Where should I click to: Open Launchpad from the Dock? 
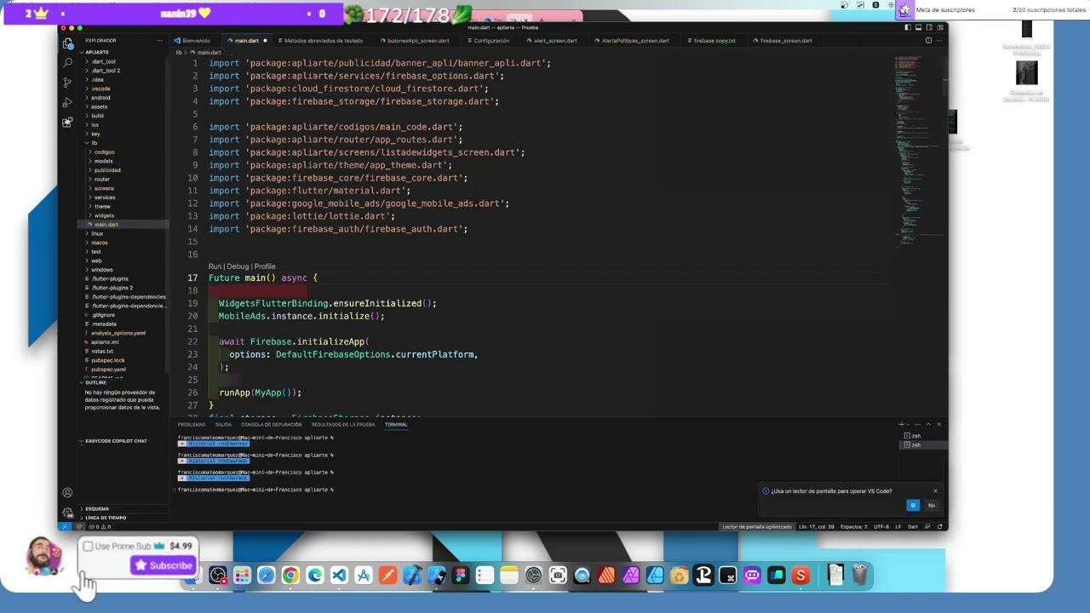click(242, 576)
